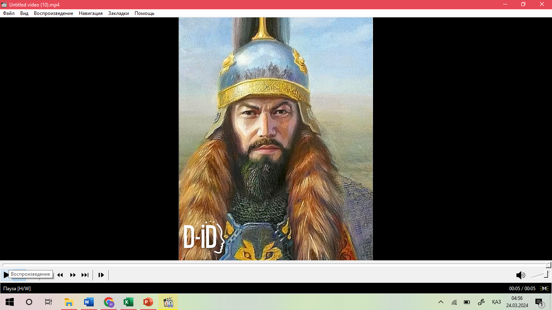The image size is (552, 310).
Task: Open the Файл menu
Action: tap(8, 13)
